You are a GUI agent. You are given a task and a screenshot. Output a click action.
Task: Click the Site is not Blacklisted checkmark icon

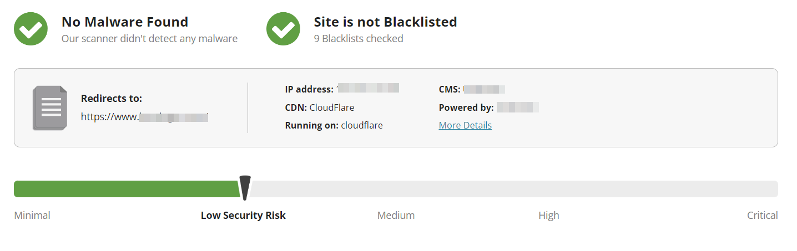coord(283,29)
